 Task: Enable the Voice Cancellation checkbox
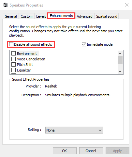point(13,59)
